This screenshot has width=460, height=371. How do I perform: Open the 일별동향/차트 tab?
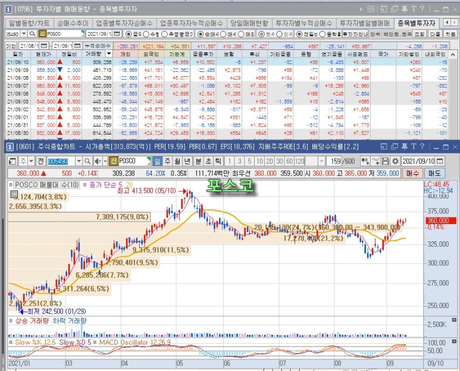(29, 23)
